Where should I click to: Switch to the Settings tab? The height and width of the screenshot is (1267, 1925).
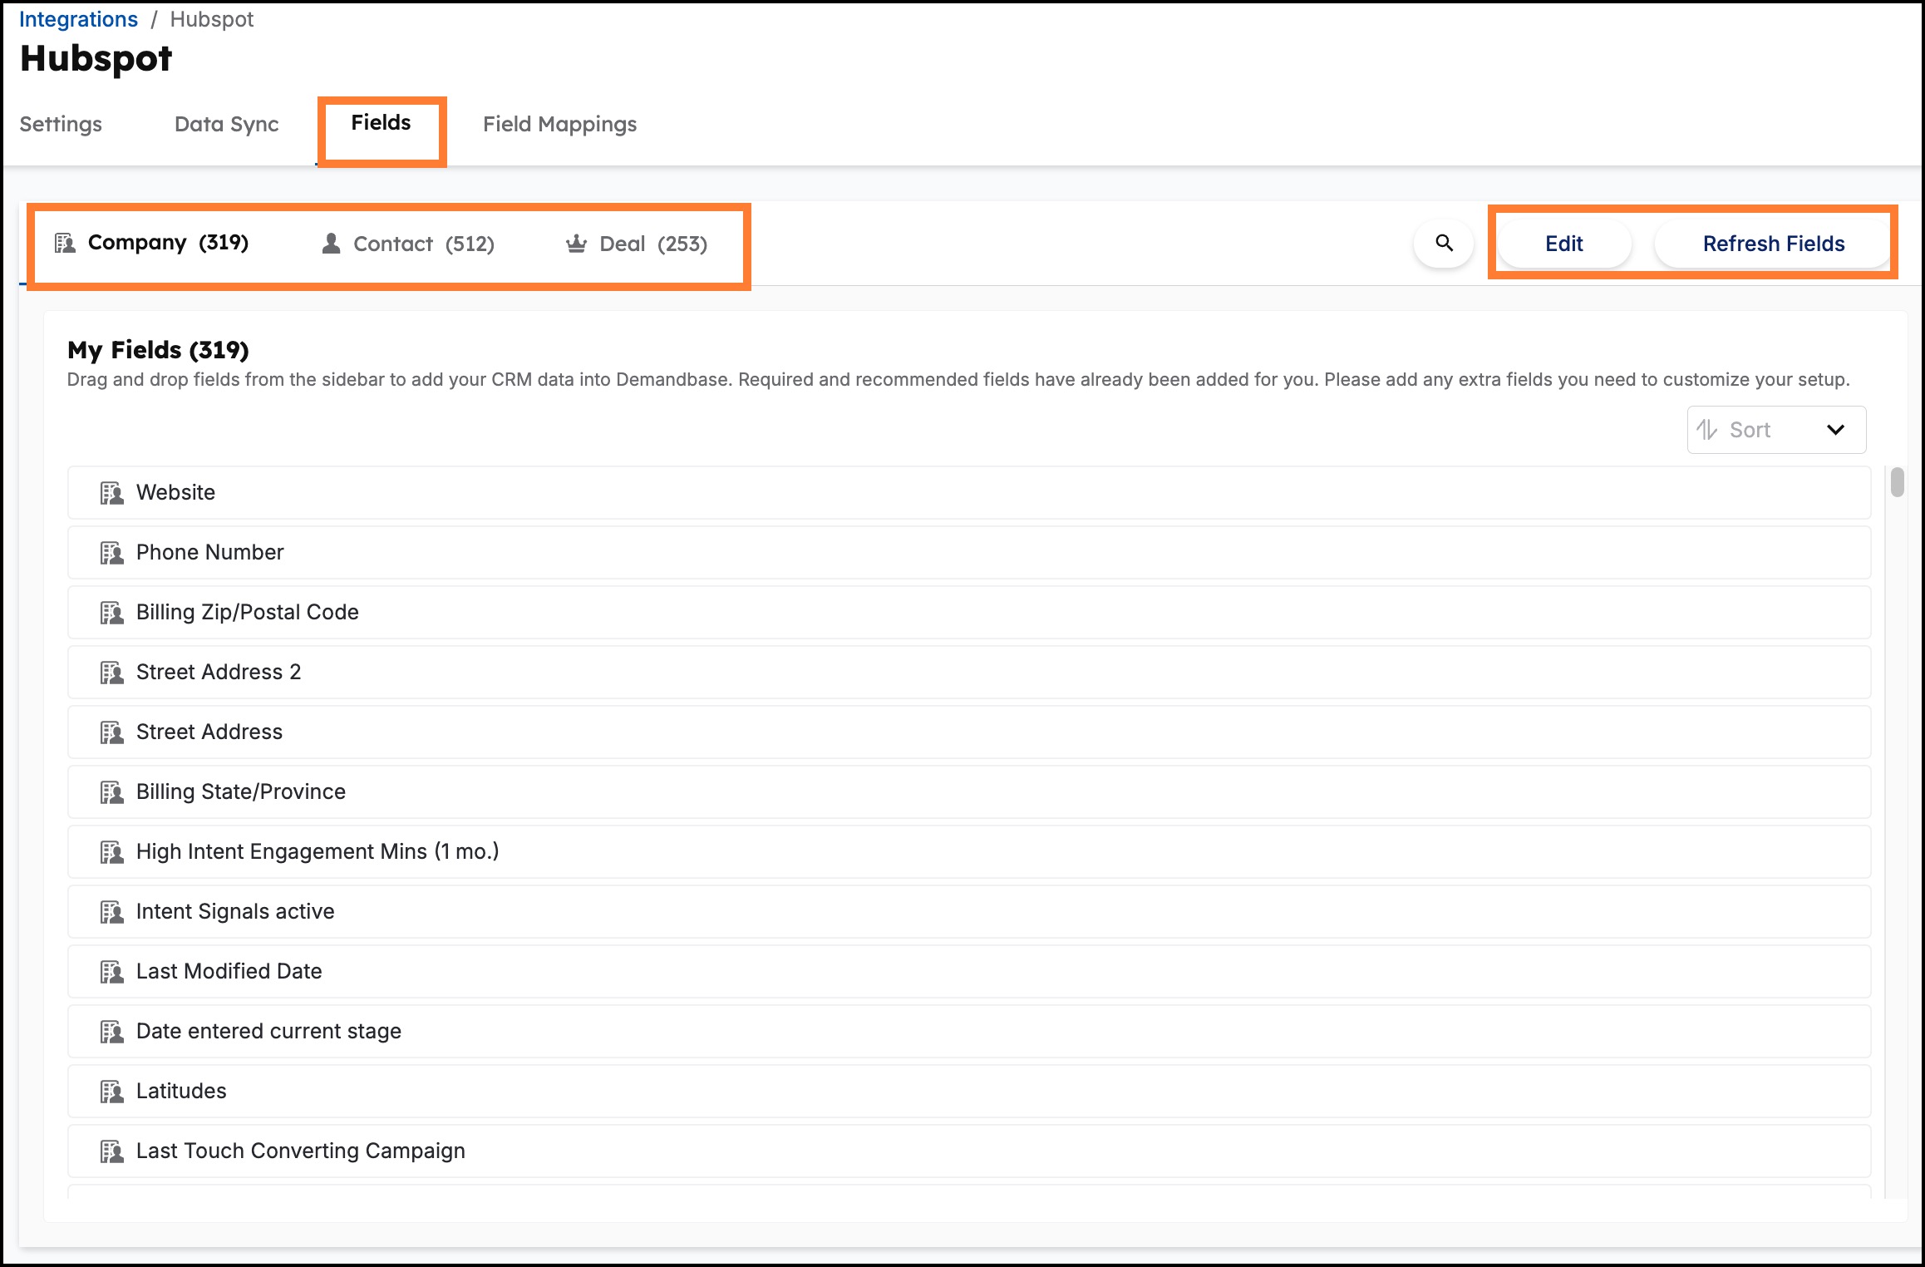coord(61,124)
